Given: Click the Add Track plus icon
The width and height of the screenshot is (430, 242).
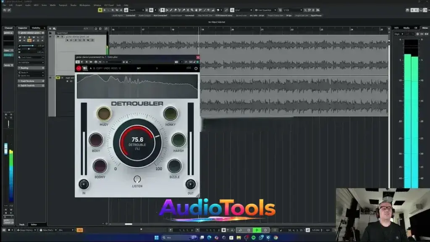Looking at the screenshot, I should tap(50, 29).
